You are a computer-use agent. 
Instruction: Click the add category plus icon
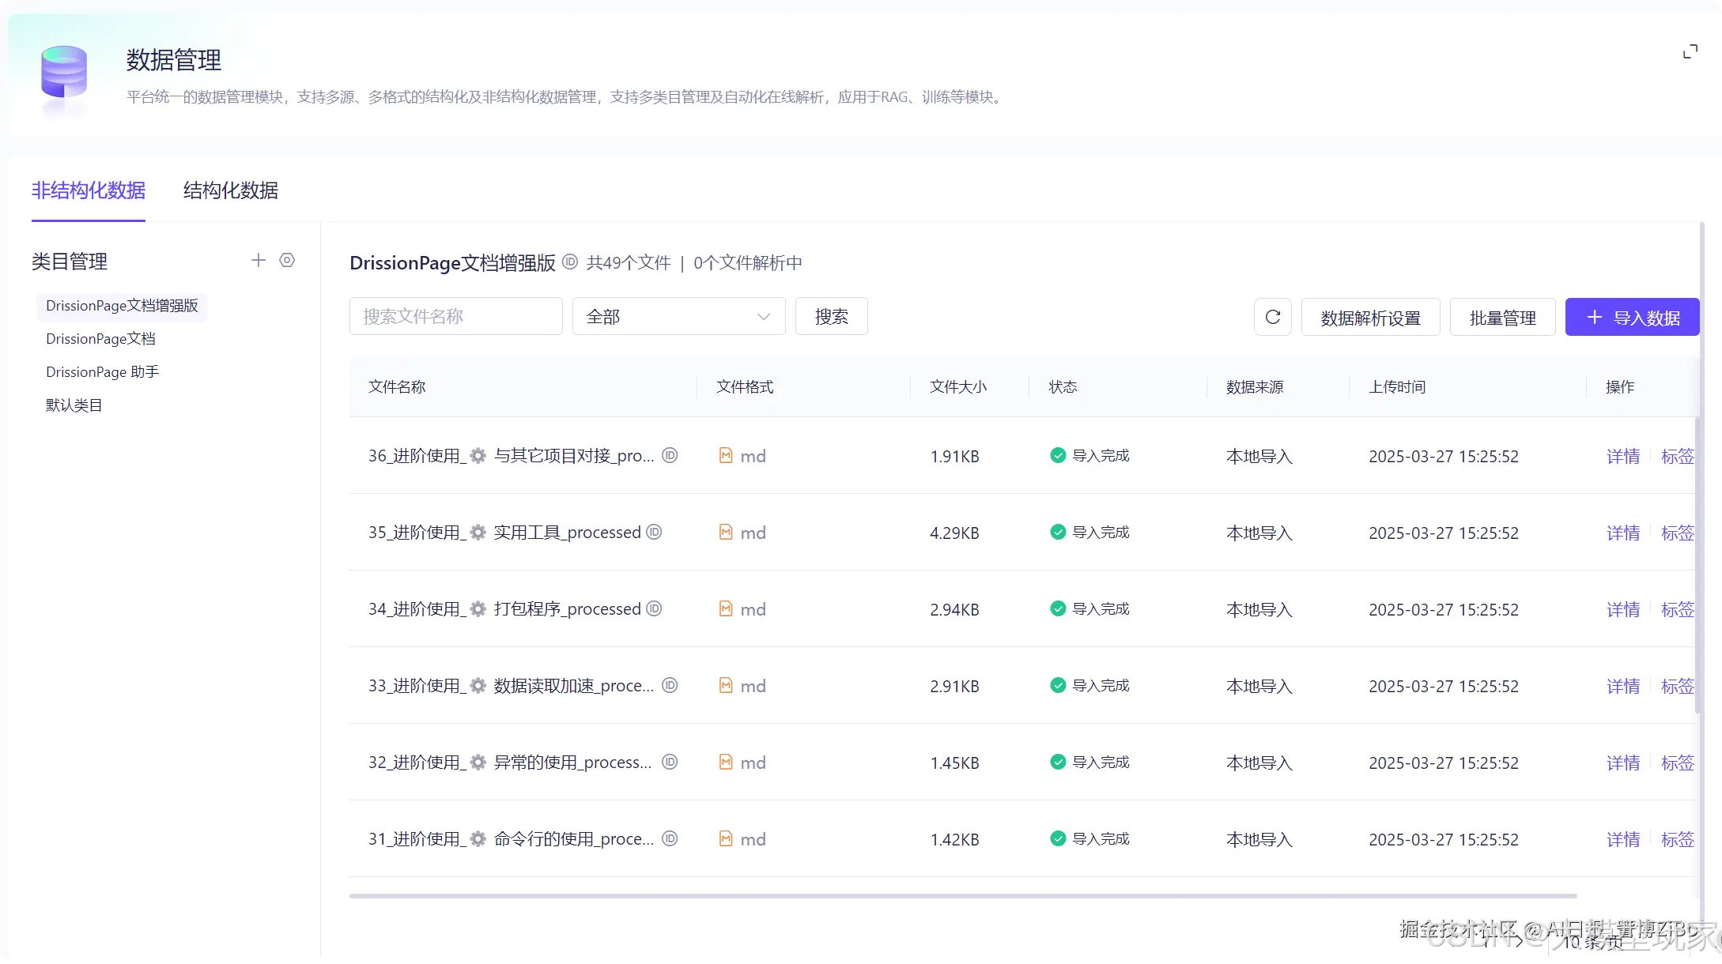click(258, 260)
